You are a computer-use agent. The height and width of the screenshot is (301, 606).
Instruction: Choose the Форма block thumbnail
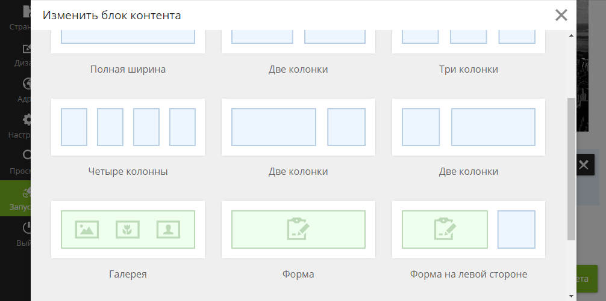[x=298, y=230]
